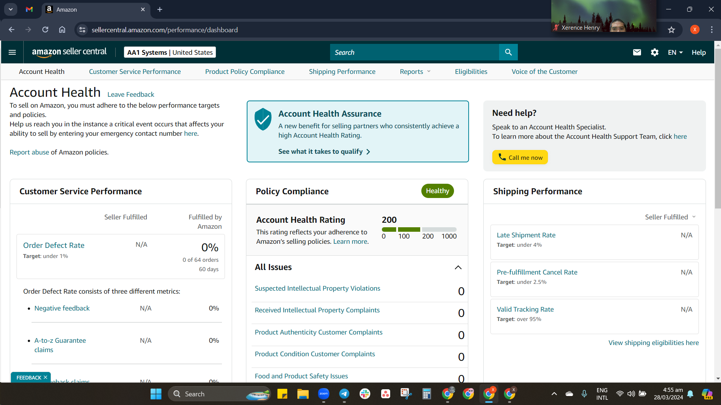Open File Explorer from the taskbar
The width and height of the screenshot is (721, 405).
click(x=303, y=394)
